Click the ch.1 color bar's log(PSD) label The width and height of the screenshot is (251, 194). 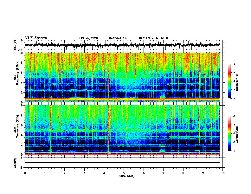(x=237, y=82)
